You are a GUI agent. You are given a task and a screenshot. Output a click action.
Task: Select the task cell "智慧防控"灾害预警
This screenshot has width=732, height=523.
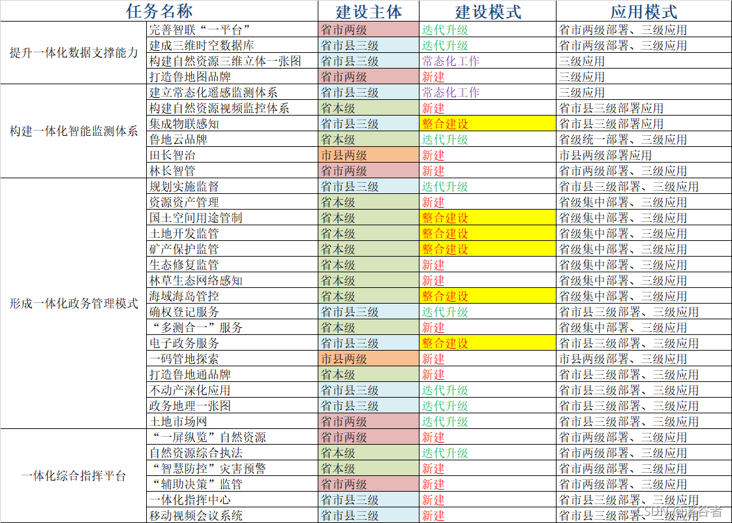click(232, 468)
